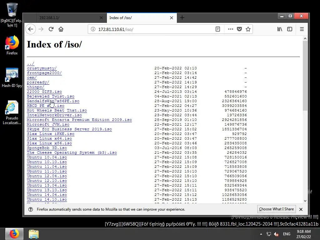The width and height of the screenshot is (320, 240).
Task: Select the Pseudo Localization desktop shortcut
Action: (x=12, y=112)
